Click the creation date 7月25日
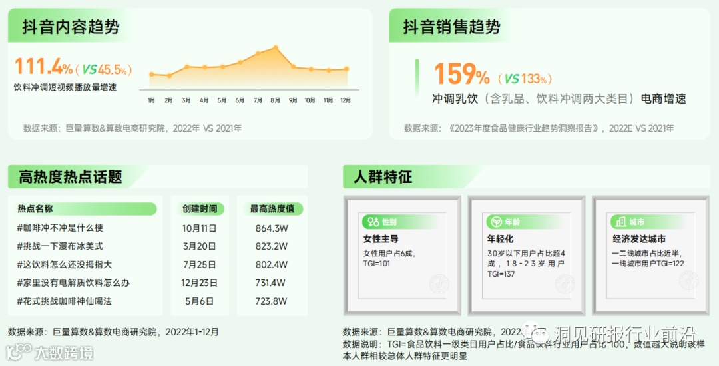The width and height of the screenshot is (719, 366). 200,265
